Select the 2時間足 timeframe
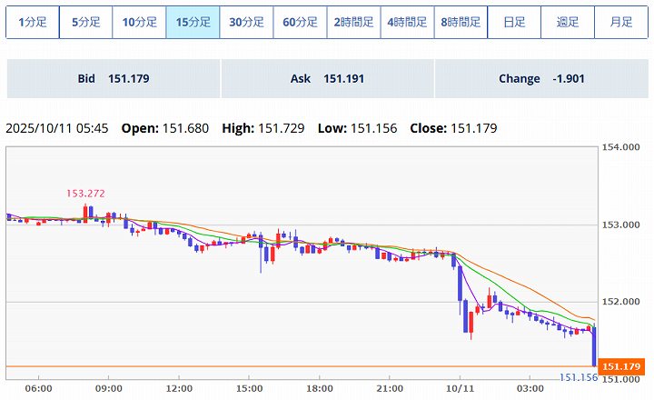This screenshot has width=654, height=400. (x=353, y=23)
